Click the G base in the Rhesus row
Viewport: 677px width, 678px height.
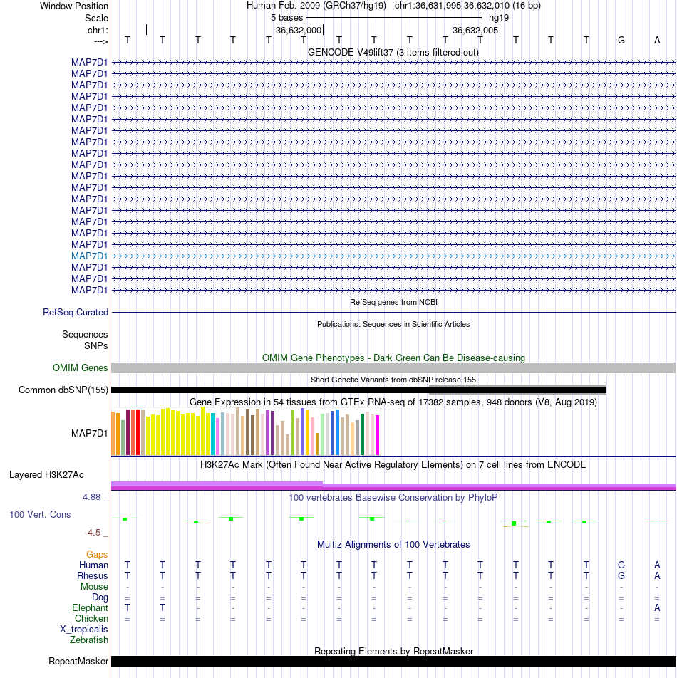tap(621, 576)
